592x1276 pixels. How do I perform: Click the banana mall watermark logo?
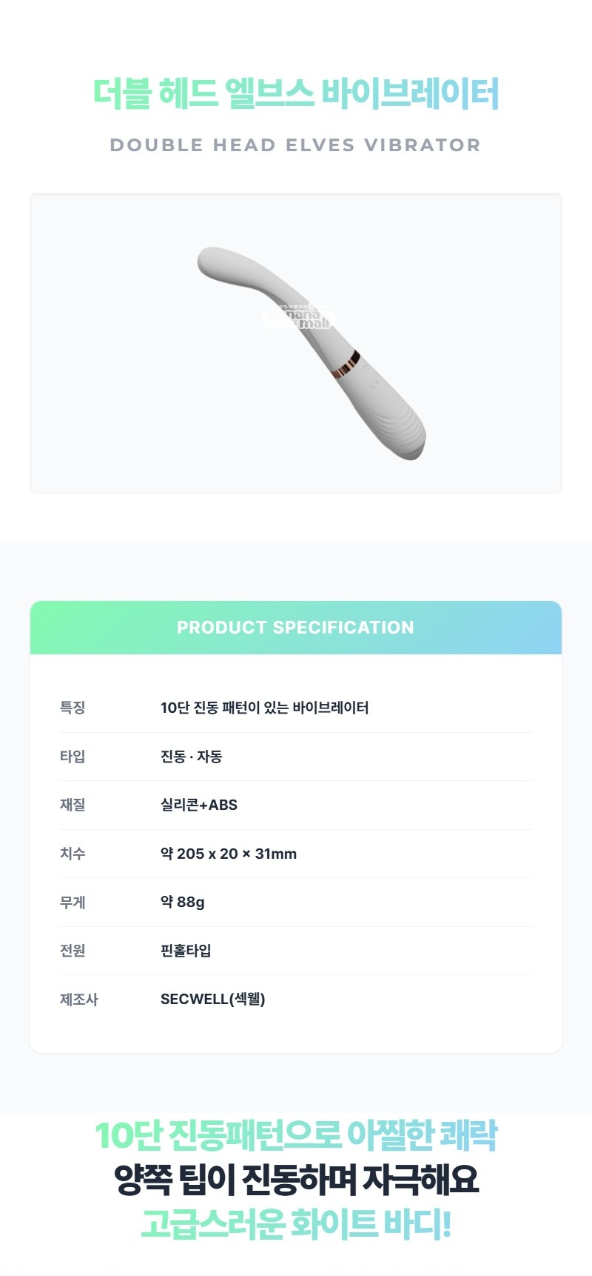point(300,316)
